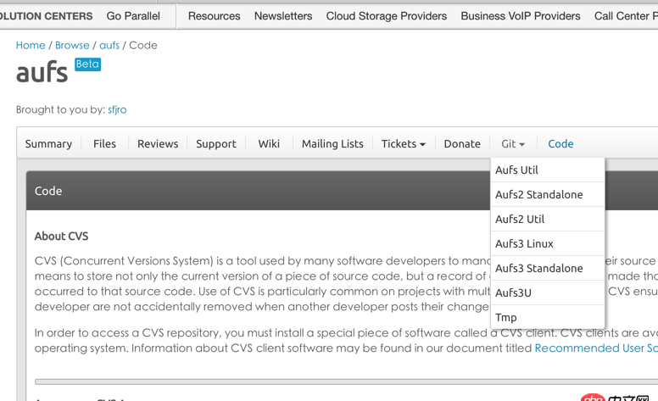Choose Aufs3 Standalone from the list
This screenshot has width=658, height=401.
[x=538, y=269]
